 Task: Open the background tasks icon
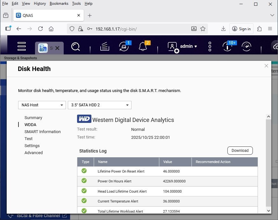pos(105,47)
